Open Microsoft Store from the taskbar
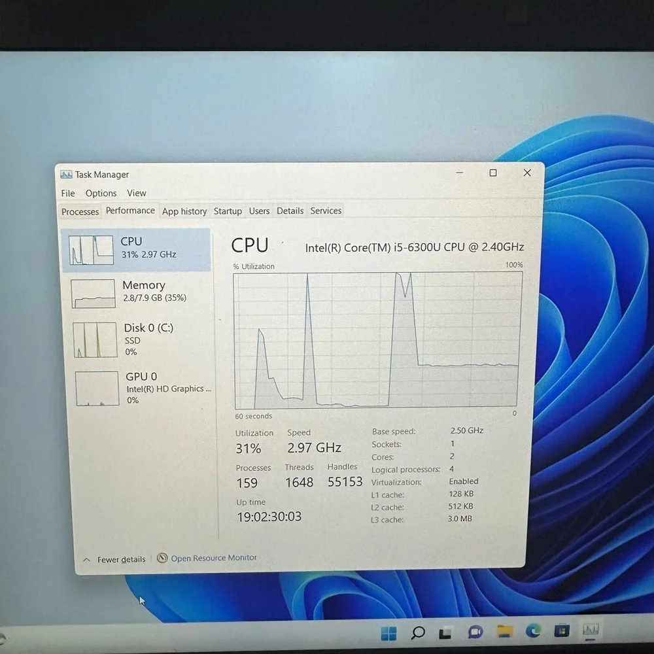 [561, 630]
